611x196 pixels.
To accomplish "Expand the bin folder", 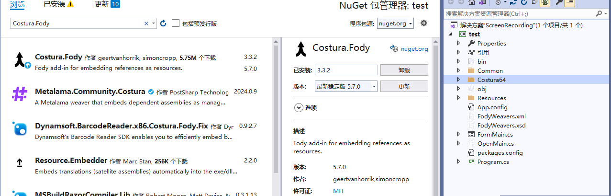I will tap(458, 61).
